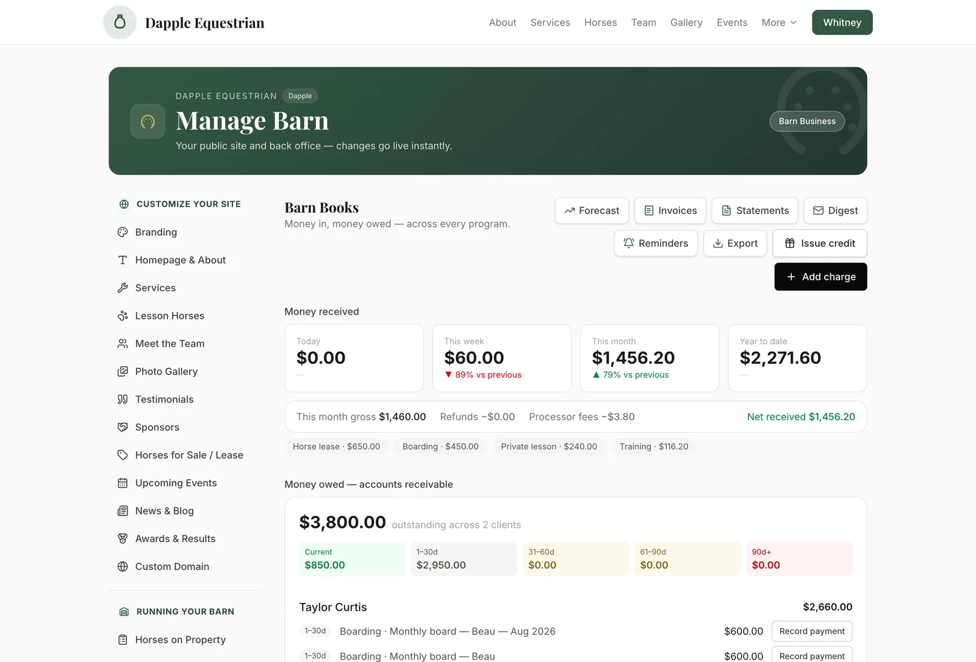Open the About nav item
This screenshot has width=976, height=662.
503,23
